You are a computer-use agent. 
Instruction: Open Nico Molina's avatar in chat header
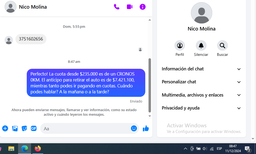coord(11,7)
